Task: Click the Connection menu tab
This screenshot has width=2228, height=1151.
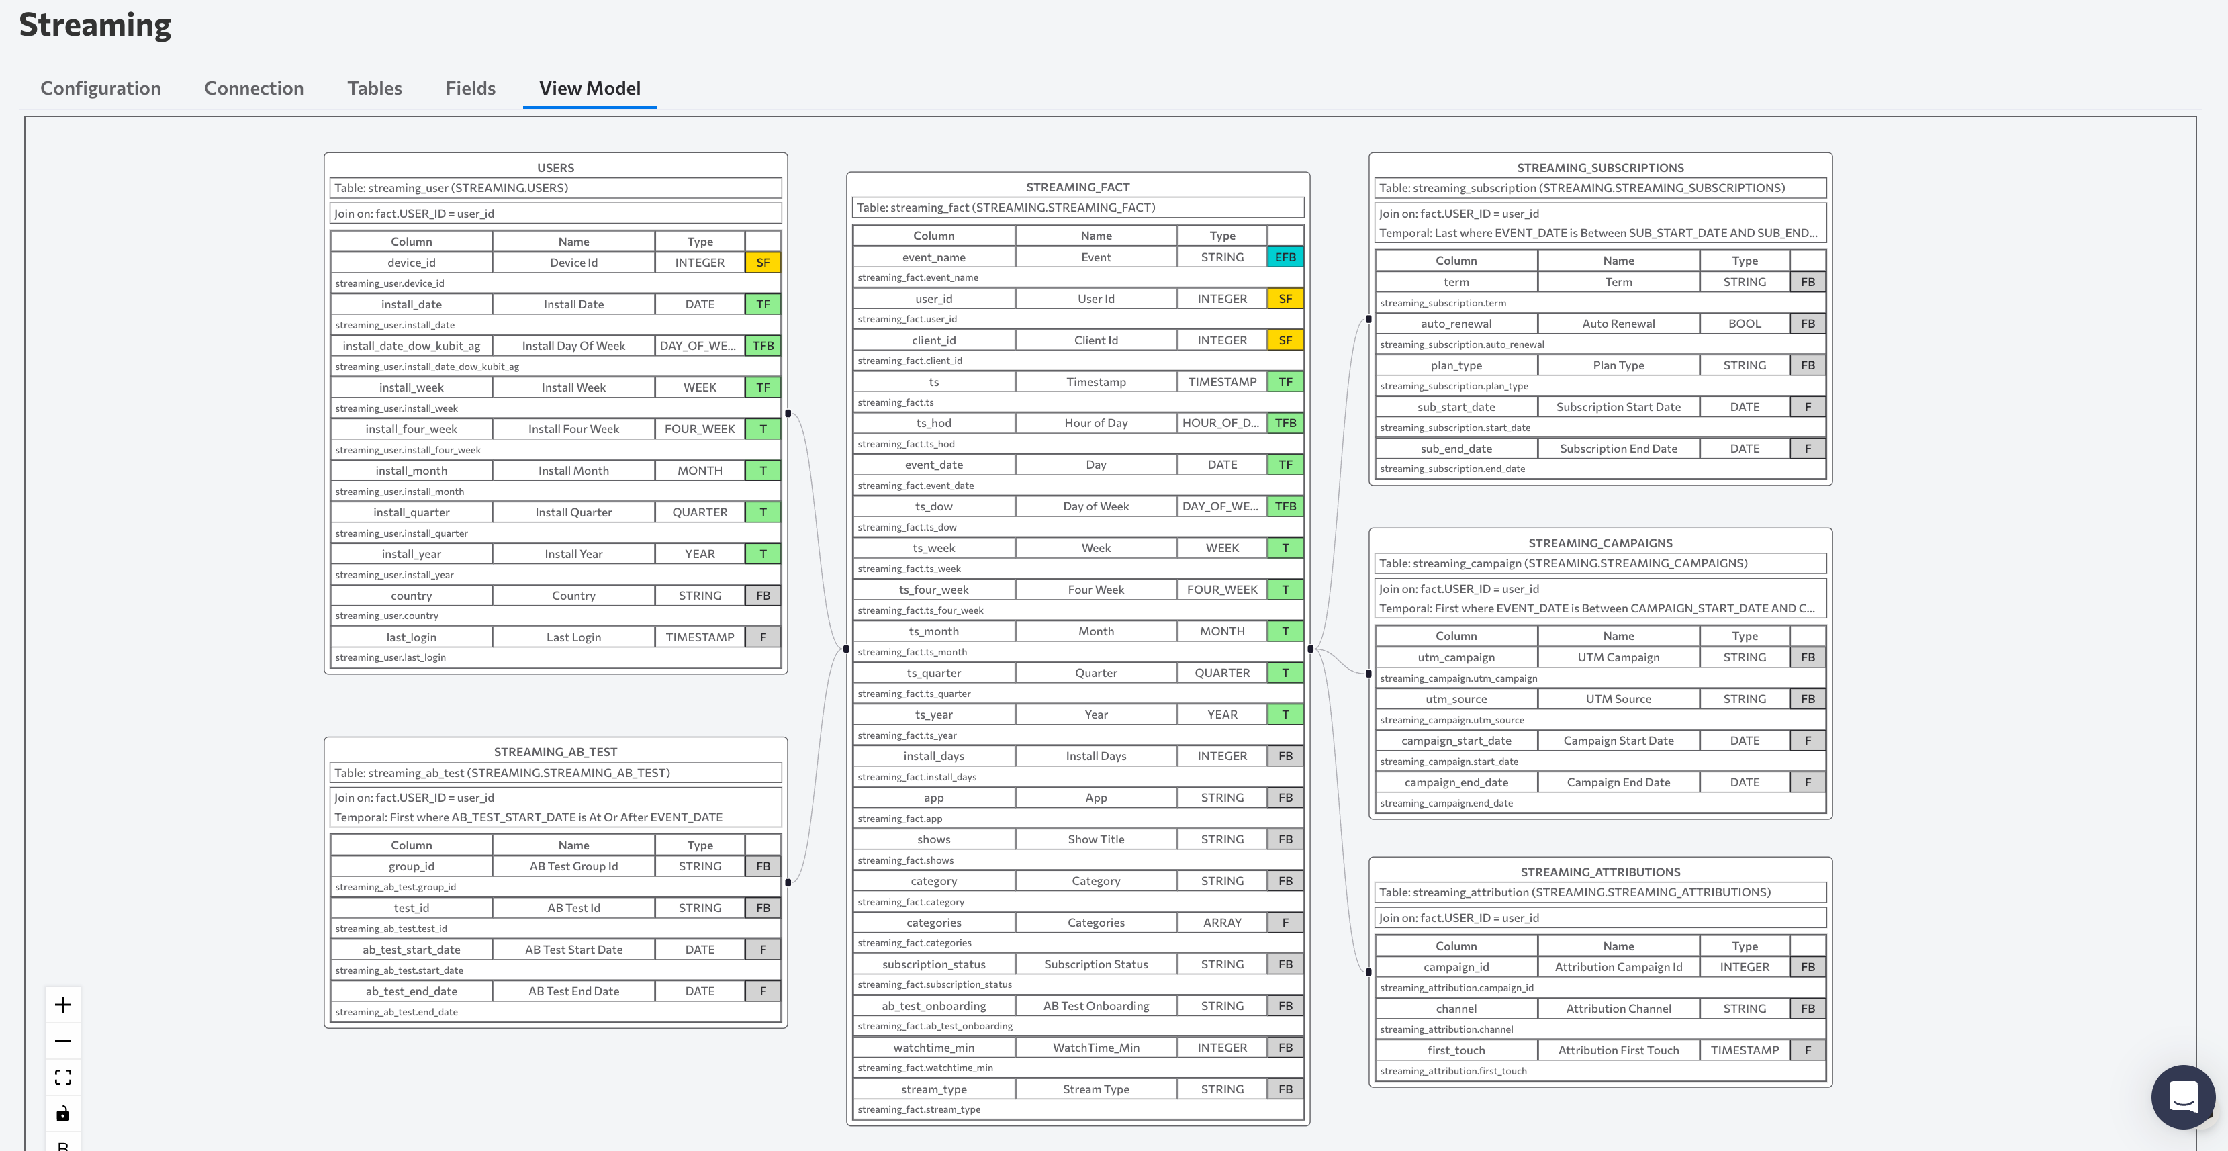Action: pos(254,88)
